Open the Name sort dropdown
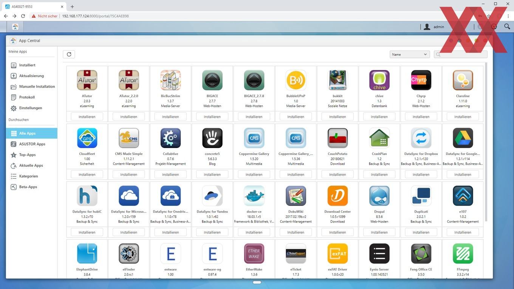Viewport: 514px width, 289px height. [x=410, y=54]
